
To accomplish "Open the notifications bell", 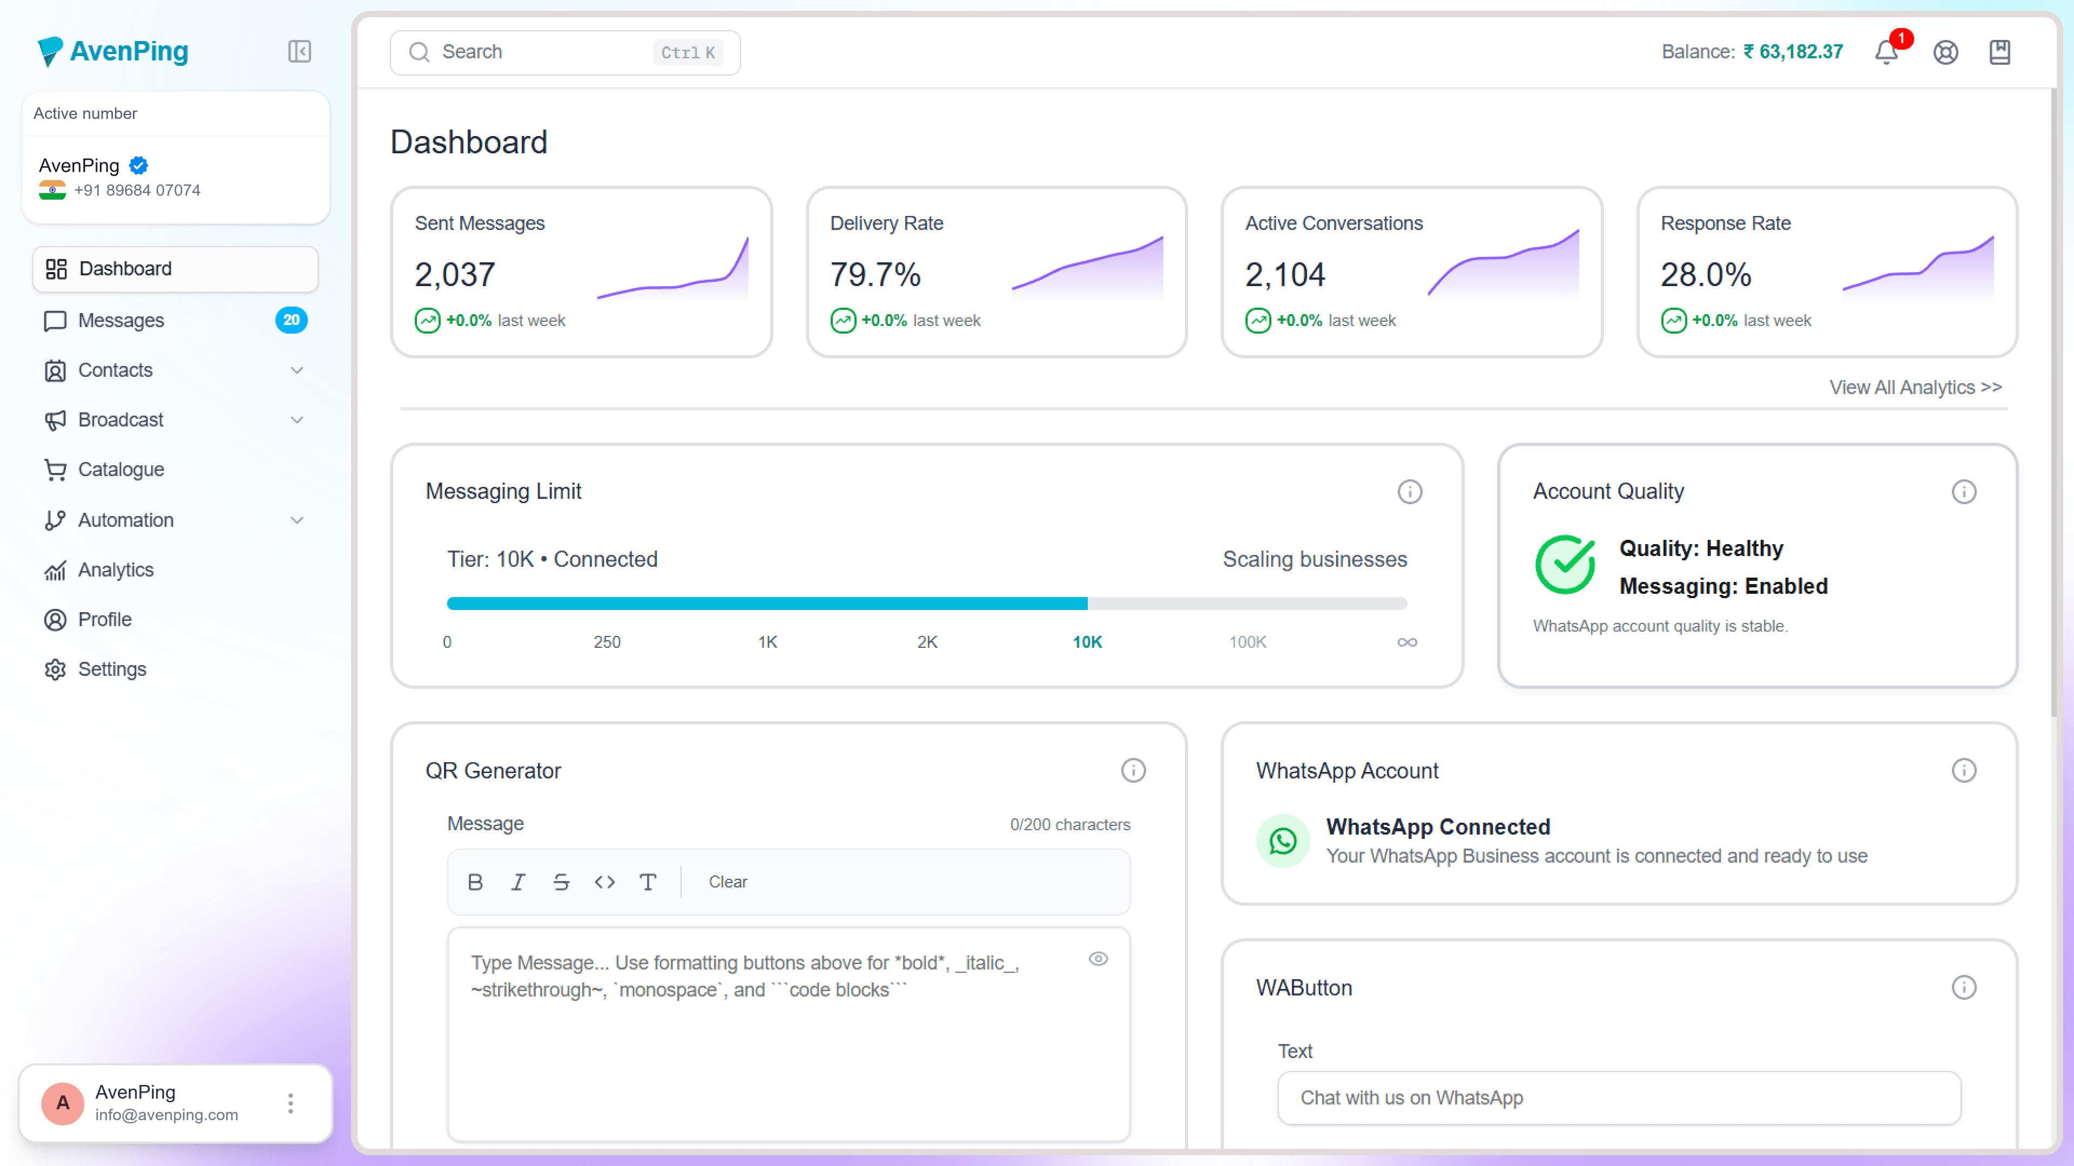I will (1887, 52).
